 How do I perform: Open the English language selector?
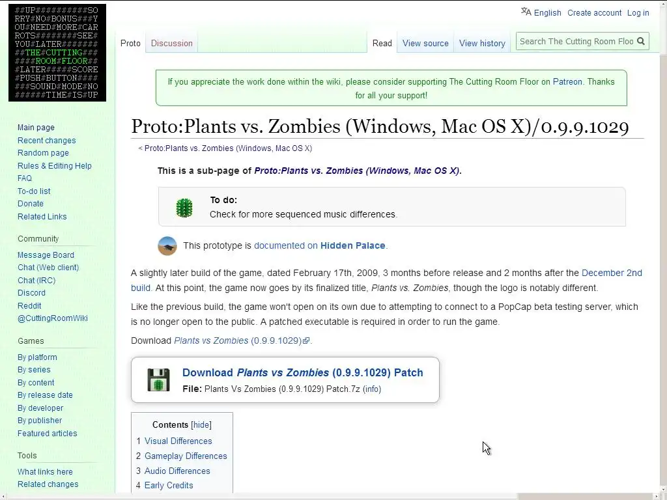click(547, 13)
